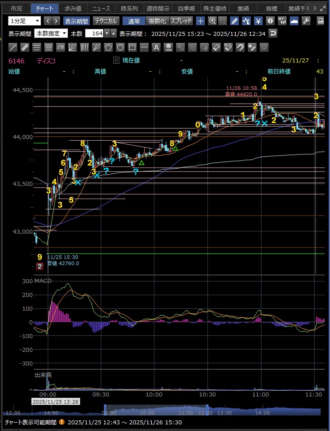
Task: Open the 四季報 tab
Action: pyautogui.click(x=186, y=8)
